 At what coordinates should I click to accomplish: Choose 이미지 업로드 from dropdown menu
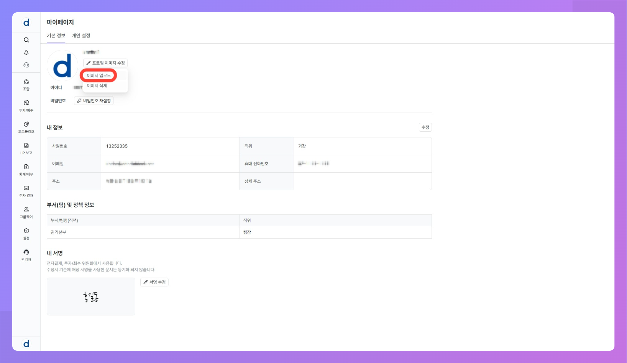[98, 75]
